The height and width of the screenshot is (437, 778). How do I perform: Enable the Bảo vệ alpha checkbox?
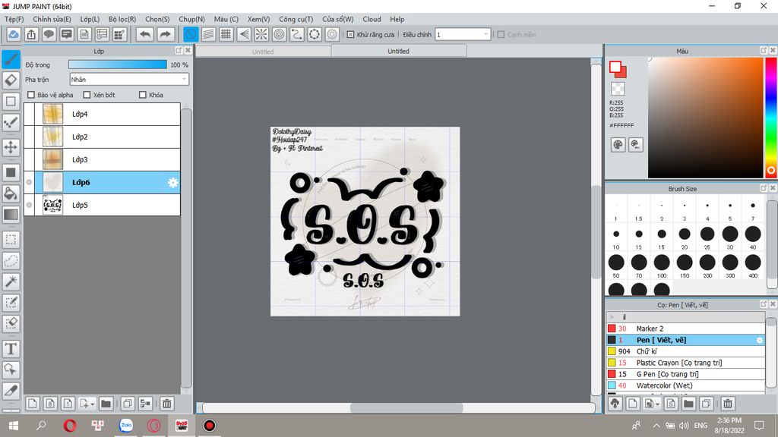coord(31,95)
